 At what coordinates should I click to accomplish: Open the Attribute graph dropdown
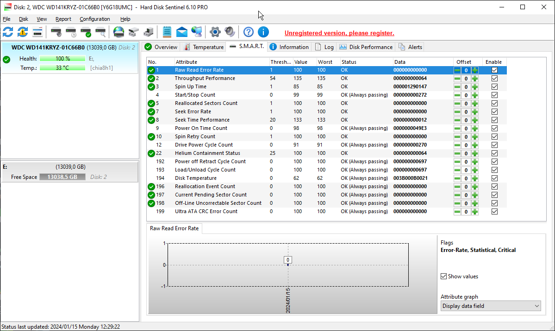pos(491,306)
